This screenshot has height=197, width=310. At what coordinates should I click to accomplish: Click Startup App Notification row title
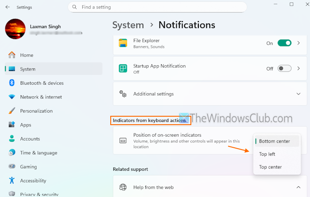(x=159, y=66)
